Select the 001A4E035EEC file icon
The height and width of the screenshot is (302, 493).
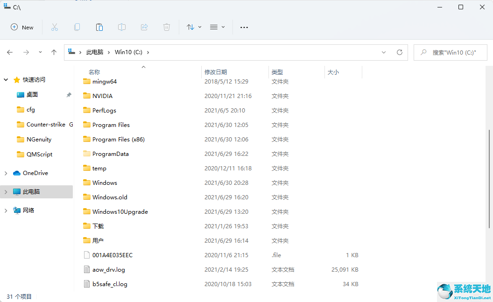[x=87, y=255]
